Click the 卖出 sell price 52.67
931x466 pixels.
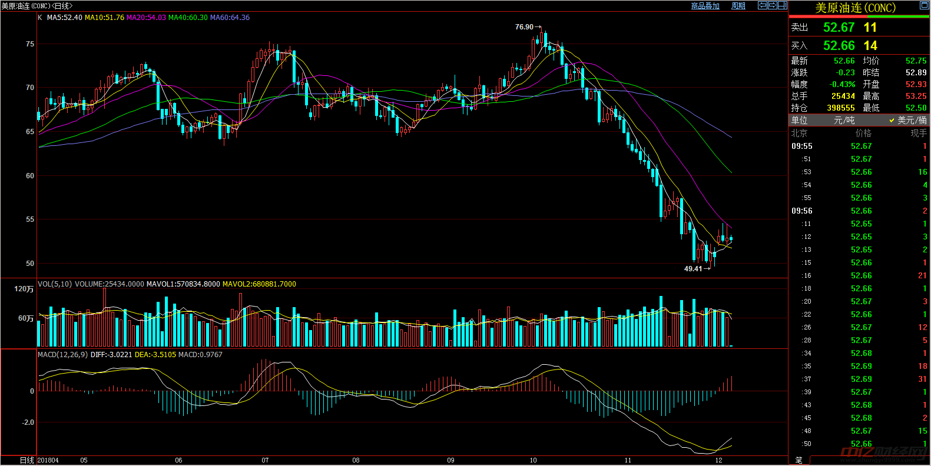click(839, 28)
